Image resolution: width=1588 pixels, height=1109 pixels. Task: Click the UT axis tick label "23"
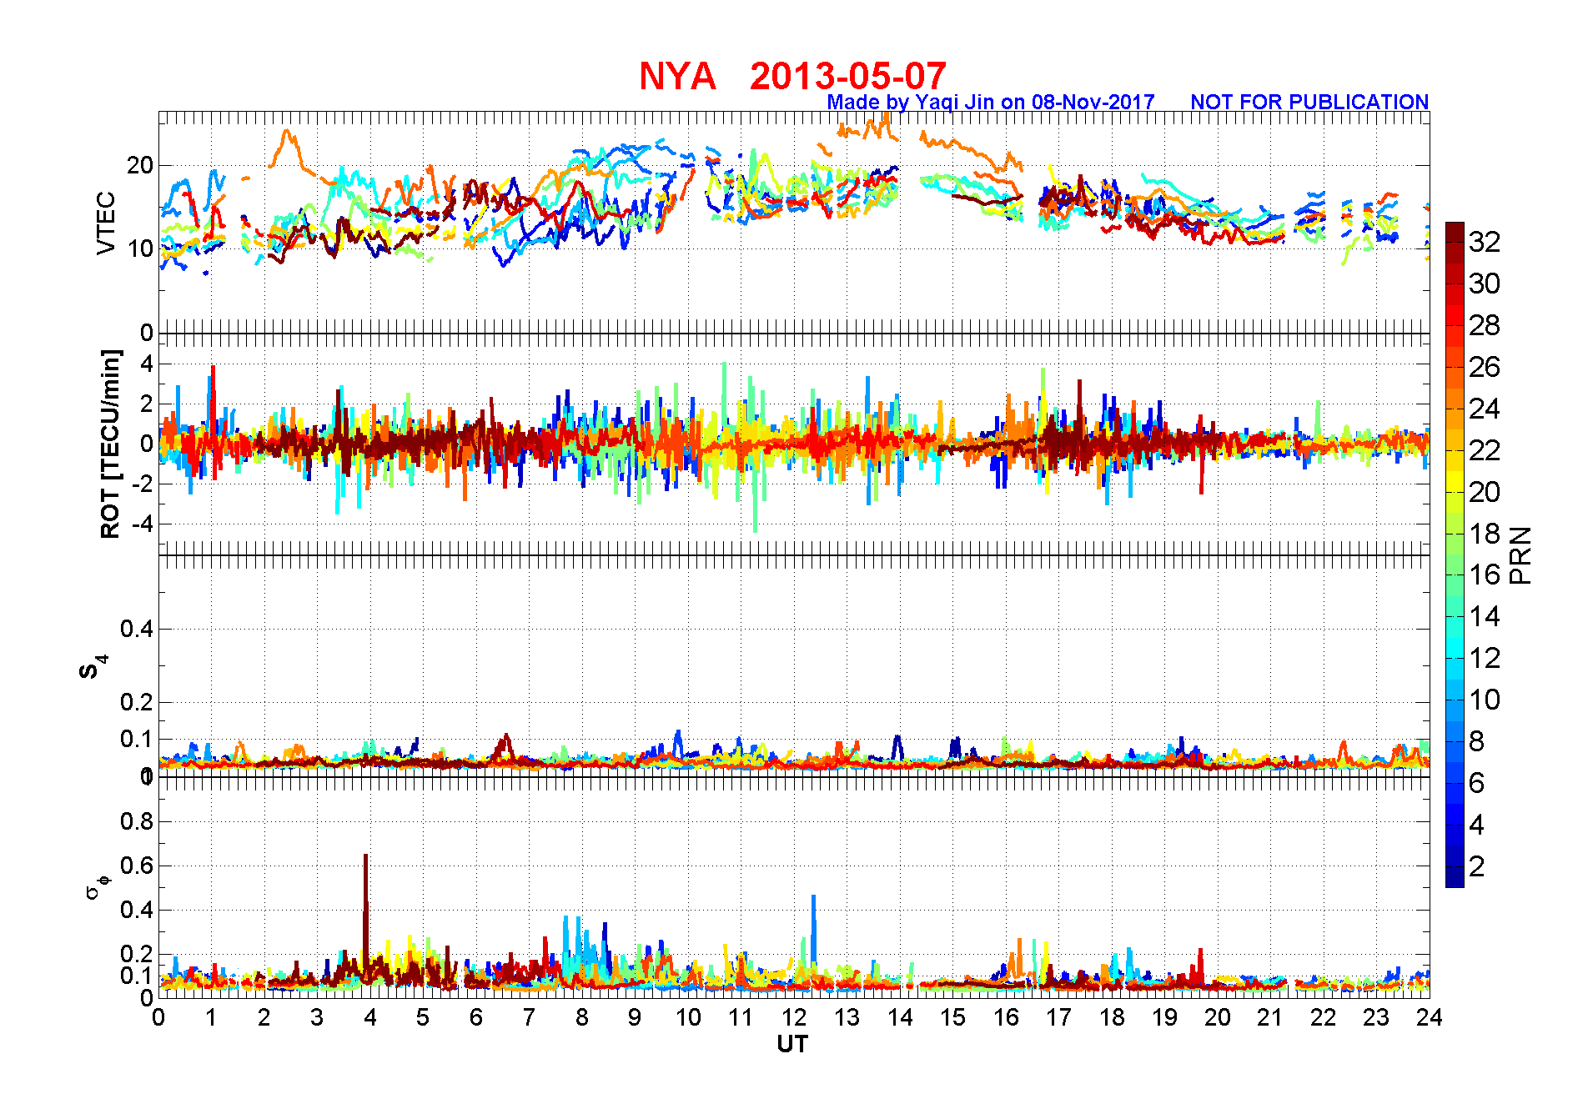pyautogui.click(x=1376, y=1017)
